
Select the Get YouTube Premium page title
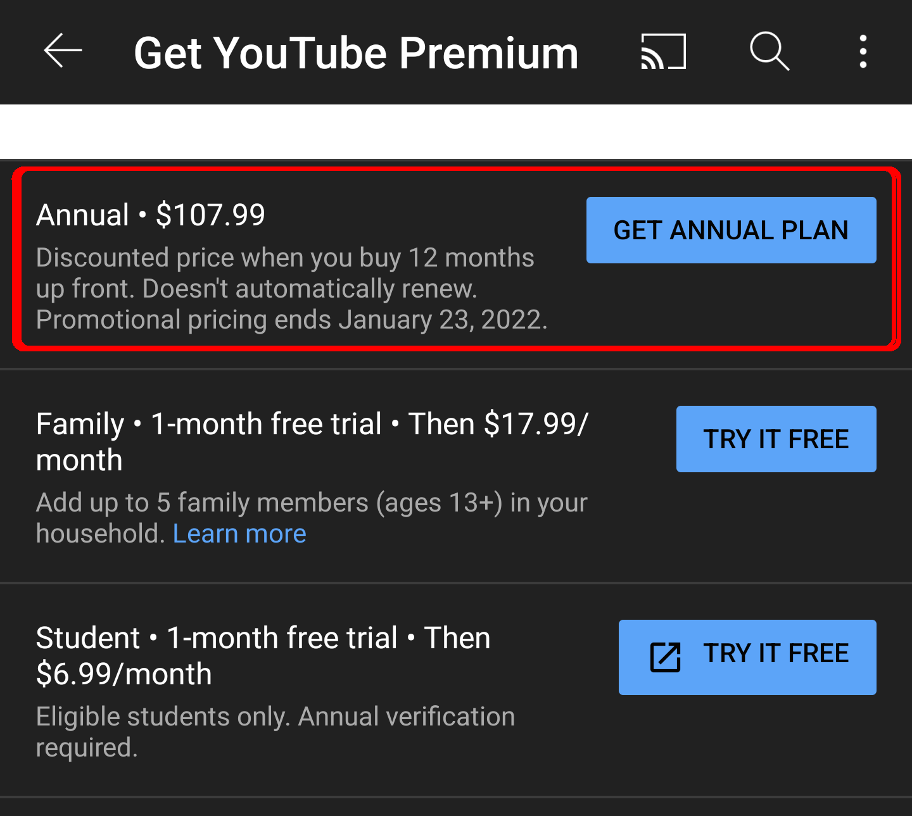click(356, 53)
